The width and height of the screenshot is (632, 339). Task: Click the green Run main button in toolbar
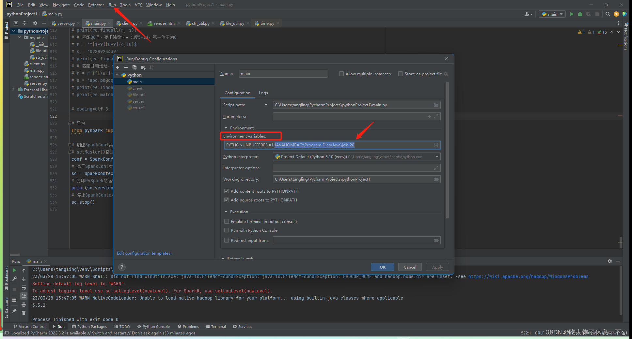[x=572, y=14]
